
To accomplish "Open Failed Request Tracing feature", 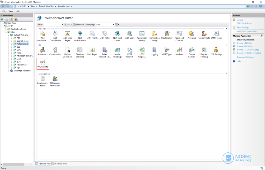I will (x=105, y=53).
